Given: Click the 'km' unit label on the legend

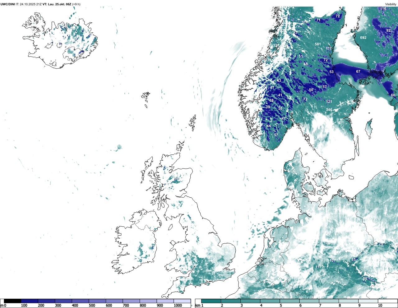Looking at the screenshot, I should click(197, 306).
